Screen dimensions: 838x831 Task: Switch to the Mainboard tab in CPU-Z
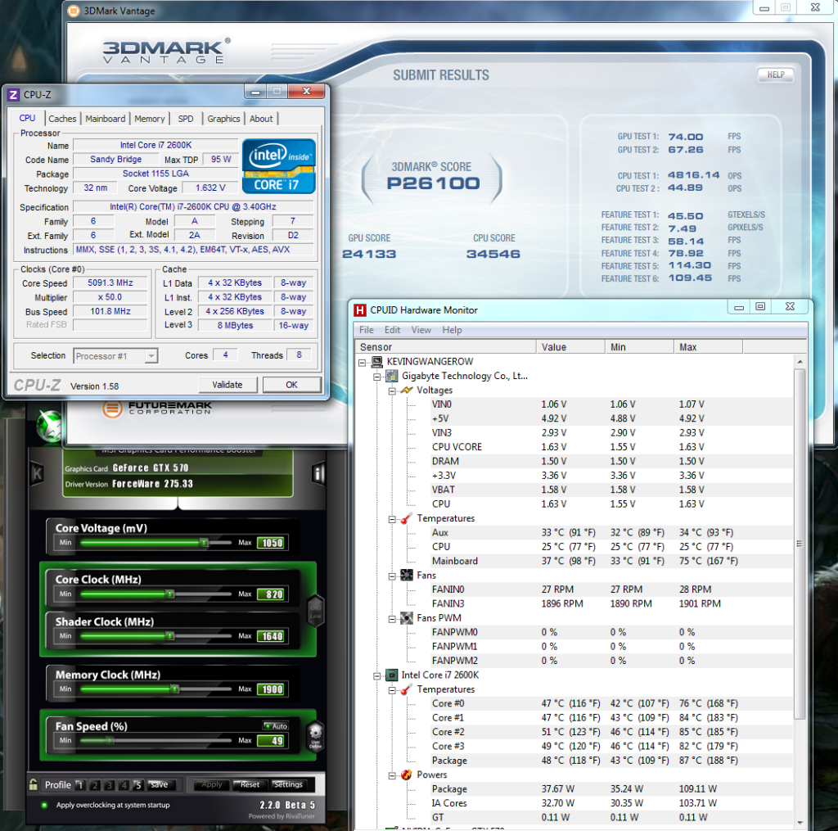[x=106, y=119]
